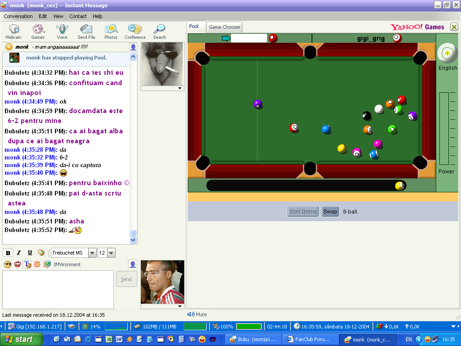Expand the dropdown under your own avatar
Screen dimensions: 461x346
coord(180,306)
